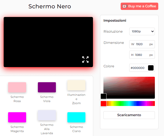Click the black picker handle on gradient
The image size is (164, 136).
point(103,96)
